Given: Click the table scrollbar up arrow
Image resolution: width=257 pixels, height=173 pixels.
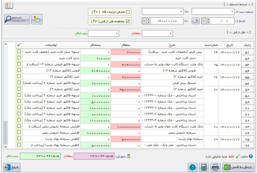Looking at the screenshot, I should coord(6,44).
